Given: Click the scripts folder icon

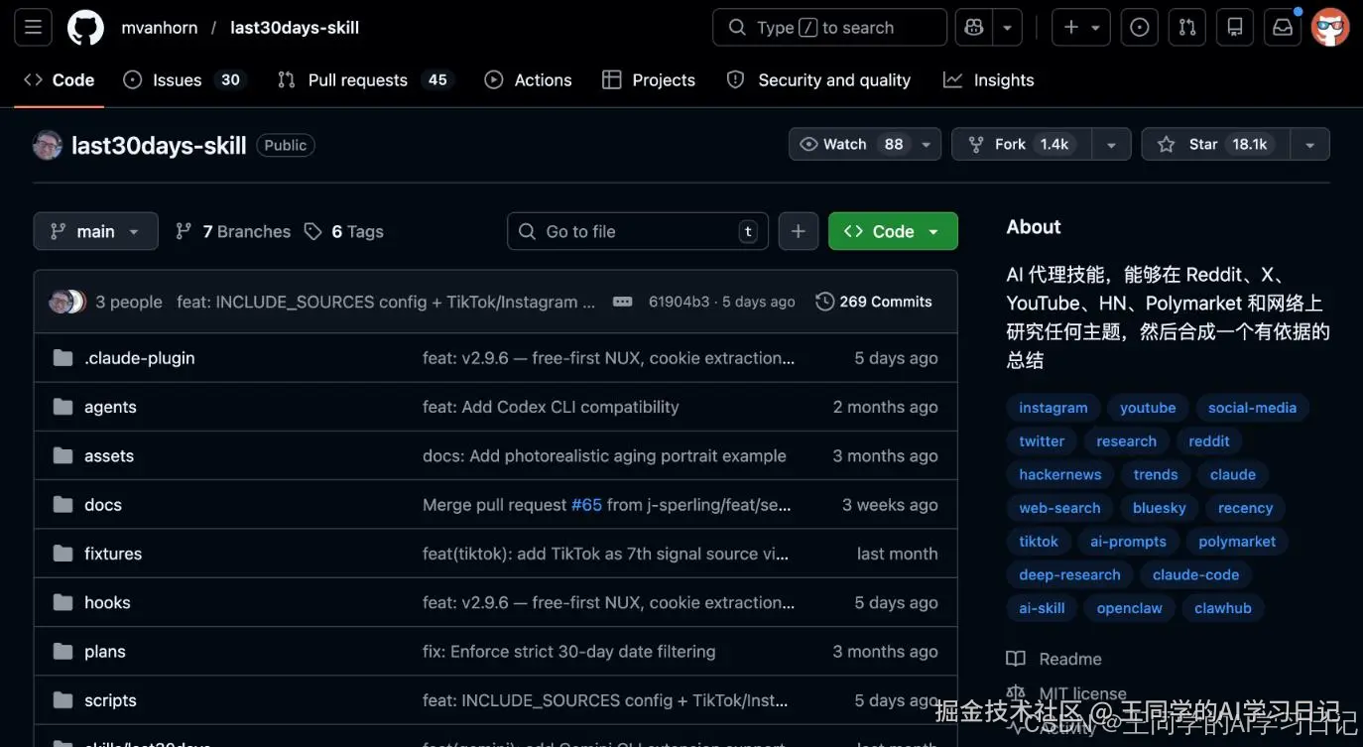Looking at the screenshot, I should (x=63, y=699).
